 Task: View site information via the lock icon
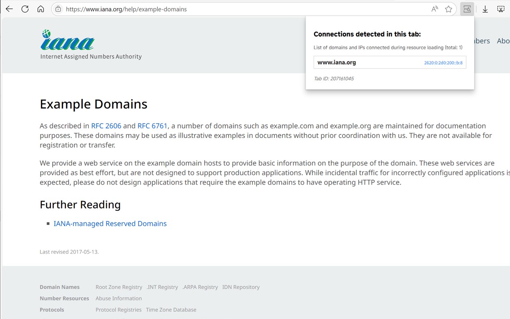pos(58,9)
